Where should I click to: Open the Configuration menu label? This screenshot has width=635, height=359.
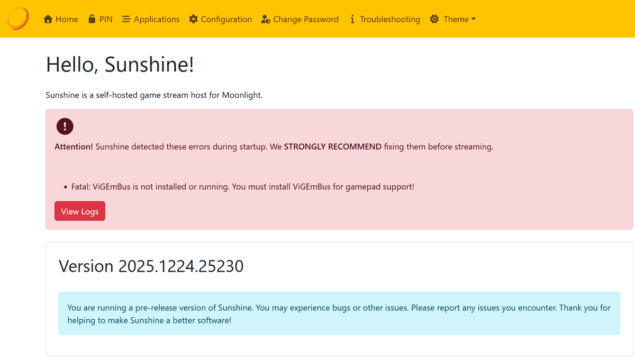click(x=226, y=20)
